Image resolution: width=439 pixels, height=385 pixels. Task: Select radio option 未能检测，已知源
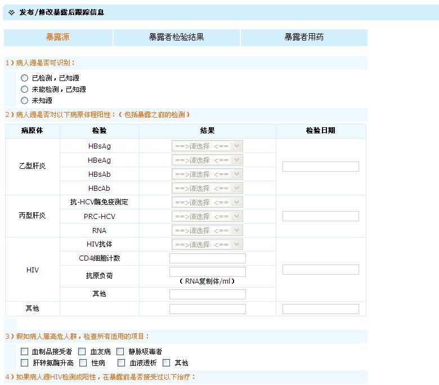click(x=25, y=89)
